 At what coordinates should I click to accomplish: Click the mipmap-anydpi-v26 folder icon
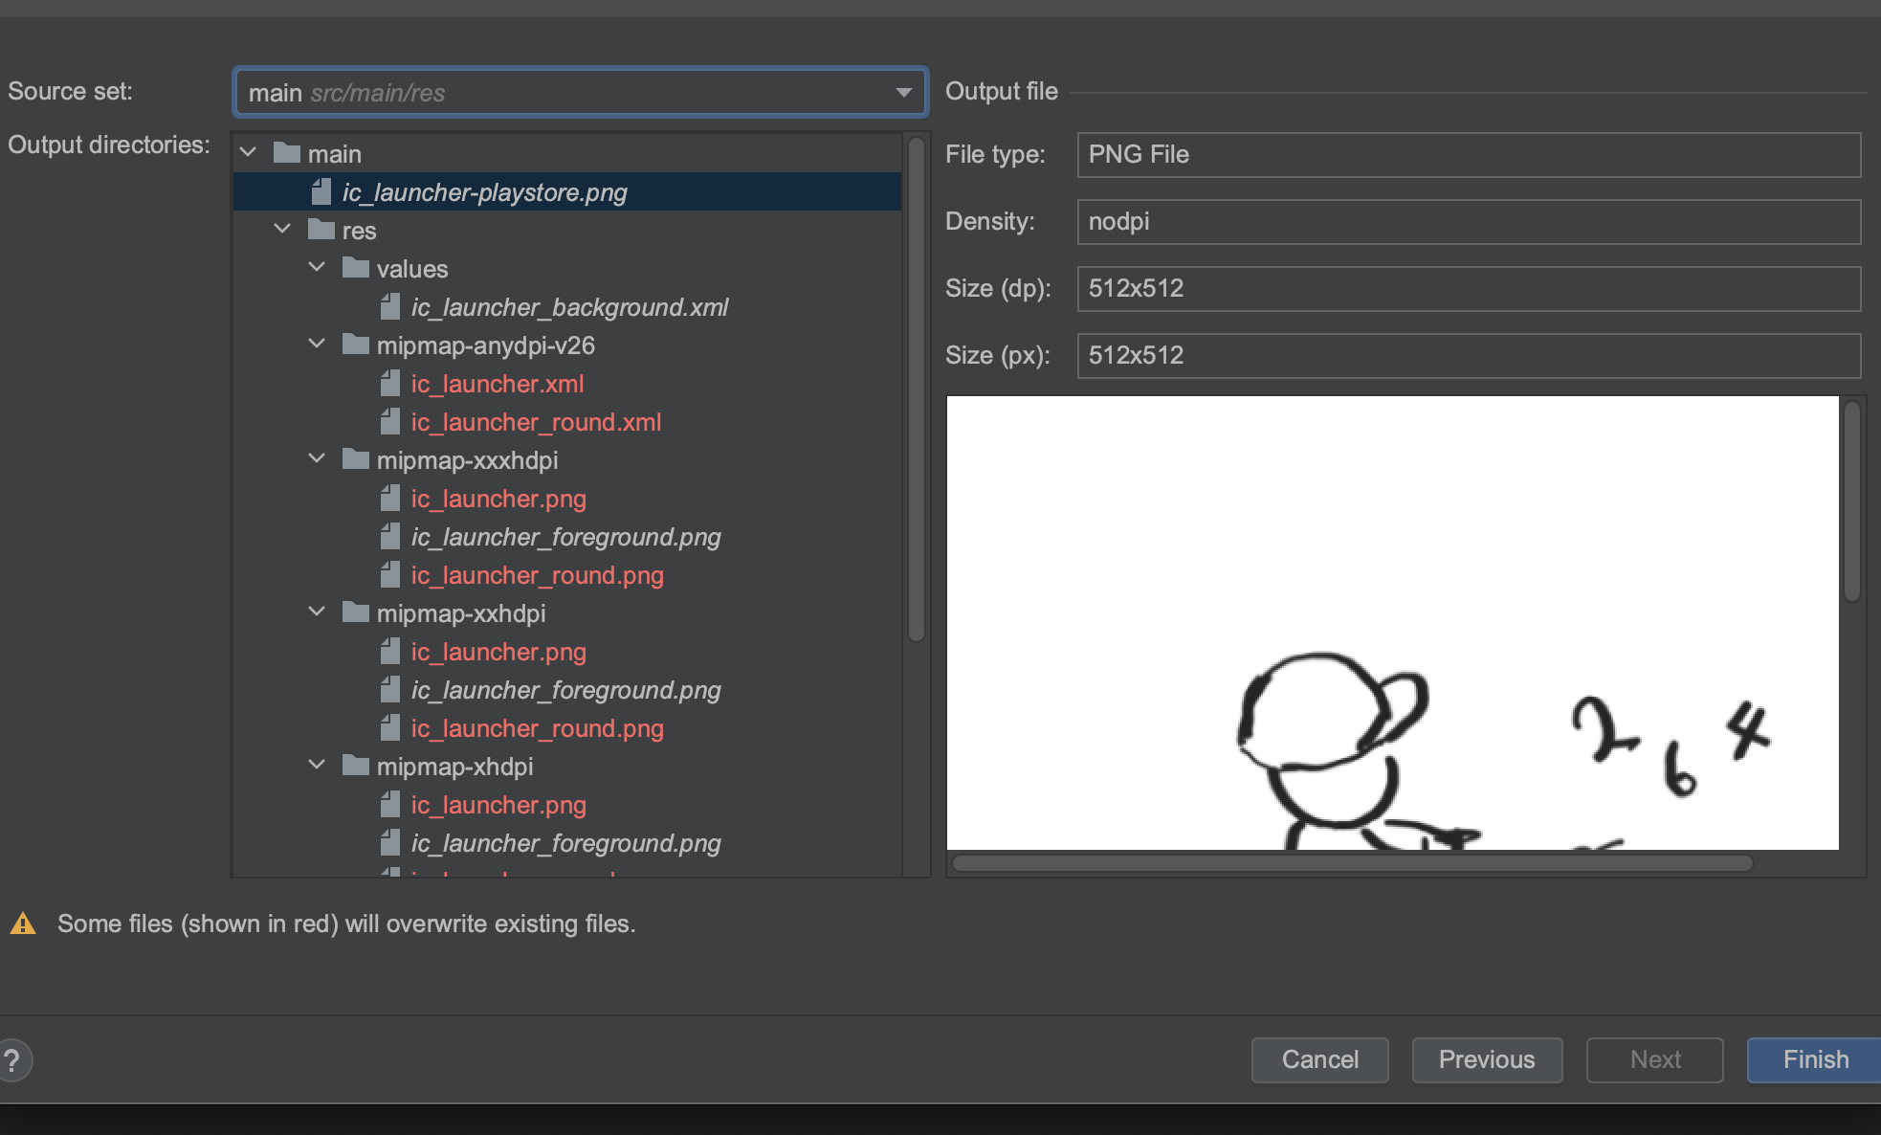pyautogui.click(x=355, y=345)
